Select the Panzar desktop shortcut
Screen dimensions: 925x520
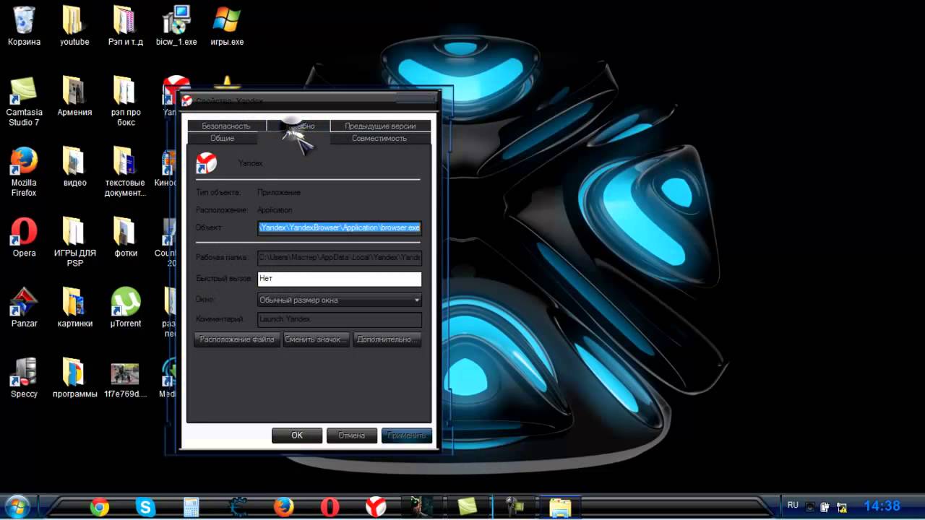(x=24, y=308)
